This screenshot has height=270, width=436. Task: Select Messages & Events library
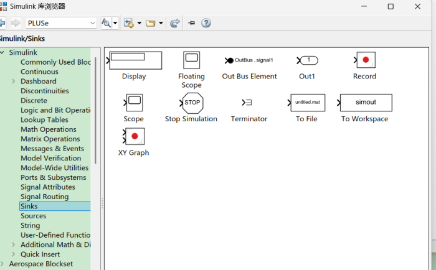pyautogui.click(x=52, y=149)
